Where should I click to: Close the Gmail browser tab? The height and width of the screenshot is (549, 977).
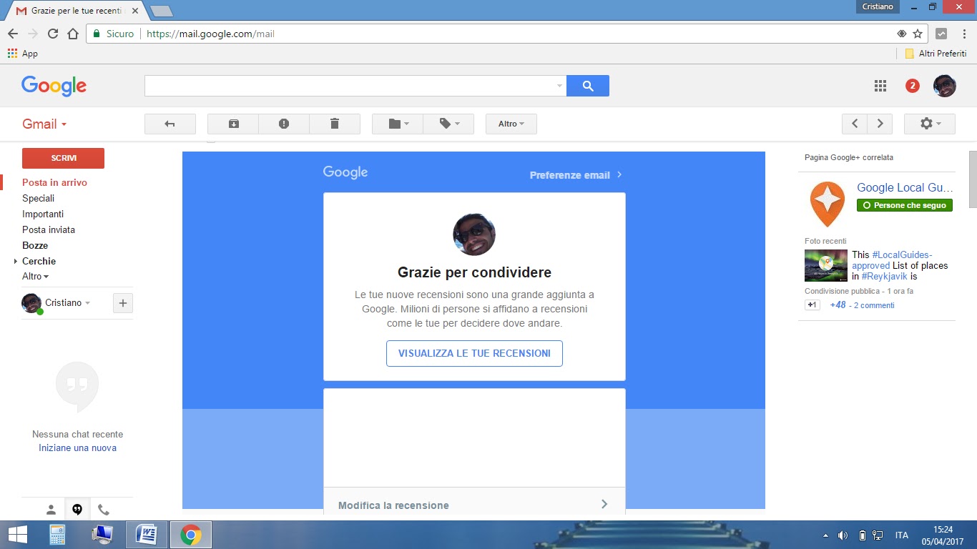[x=135, y=11]
